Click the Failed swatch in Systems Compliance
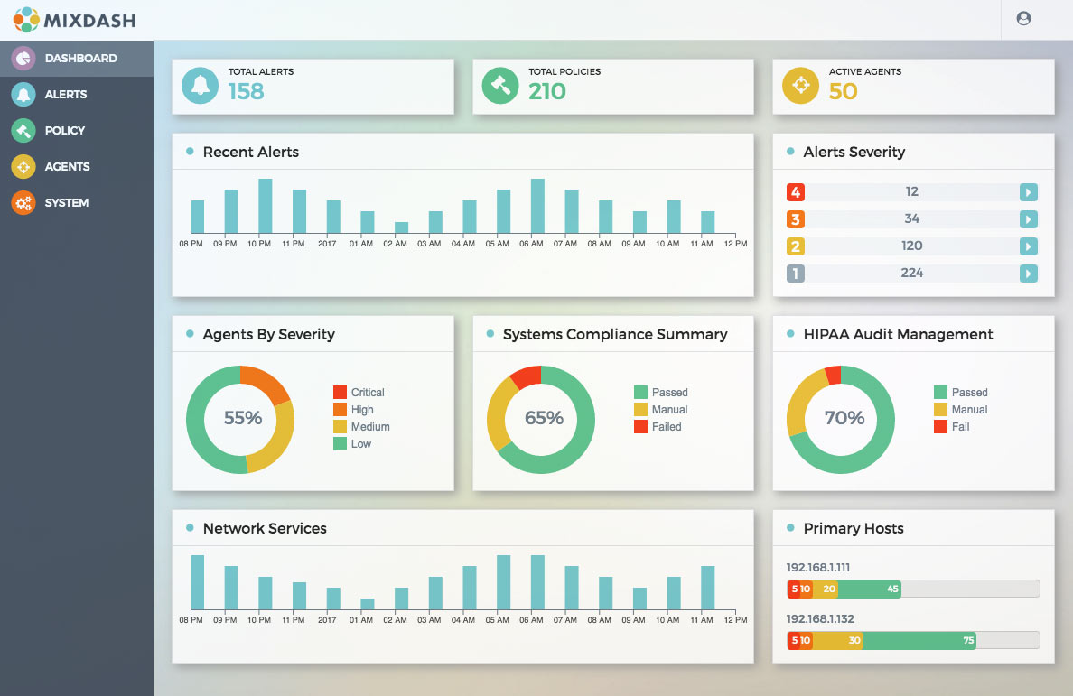1073x696 pixels. (x=640, y=427)
